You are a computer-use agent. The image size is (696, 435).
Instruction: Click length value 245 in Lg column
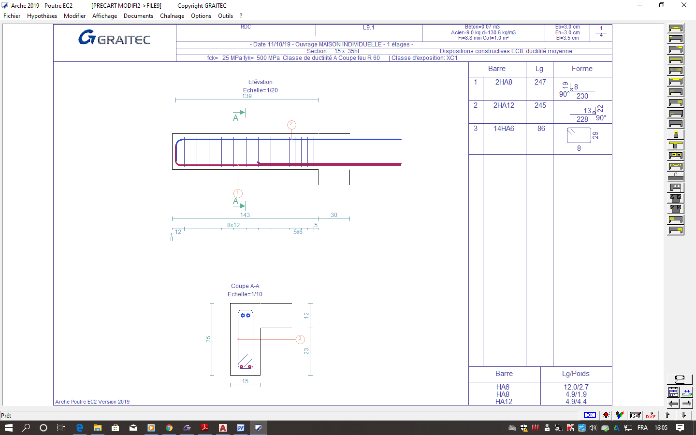[x=540, y=105]
